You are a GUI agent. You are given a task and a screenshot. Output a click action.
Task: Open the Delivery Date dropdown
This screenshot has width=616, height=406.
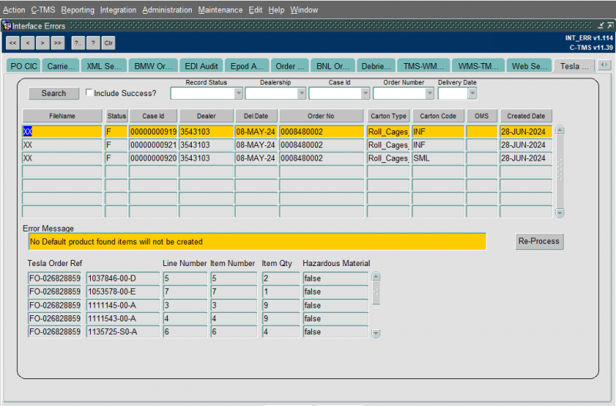tap(472, 93)
